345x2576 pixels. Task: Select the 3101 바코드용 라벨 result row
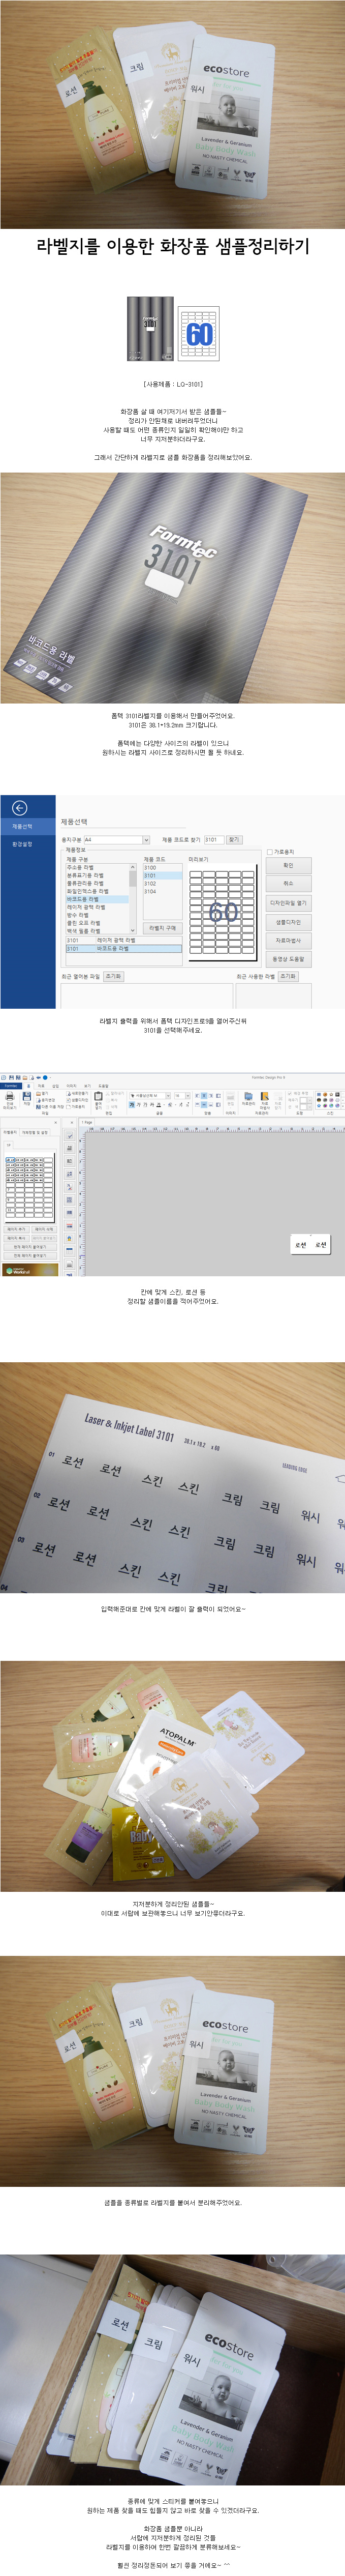coord(124,948)
